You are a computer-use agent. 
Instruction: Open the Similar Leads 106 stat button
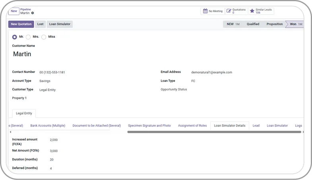[261, 11]
